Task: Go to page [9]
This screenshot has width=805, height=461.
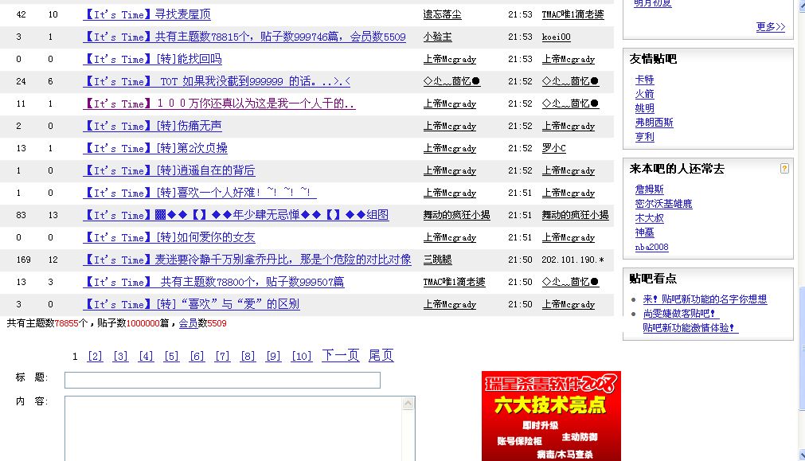Action: (273, 356)
